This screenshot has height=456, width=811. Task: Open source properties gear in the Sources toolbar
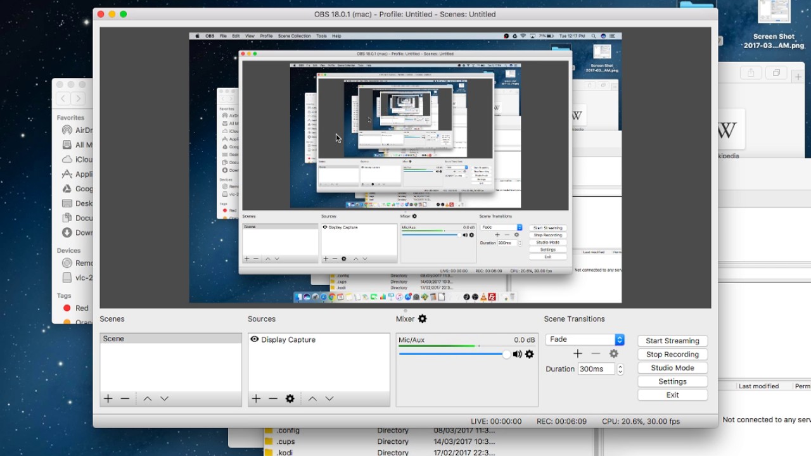(x=290, y=398)
